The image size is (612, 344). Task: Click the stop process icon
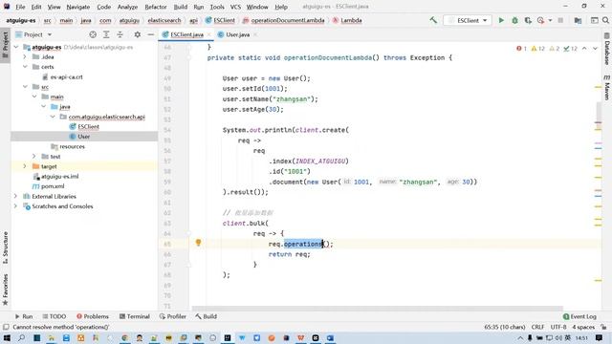tap(560, 20)
